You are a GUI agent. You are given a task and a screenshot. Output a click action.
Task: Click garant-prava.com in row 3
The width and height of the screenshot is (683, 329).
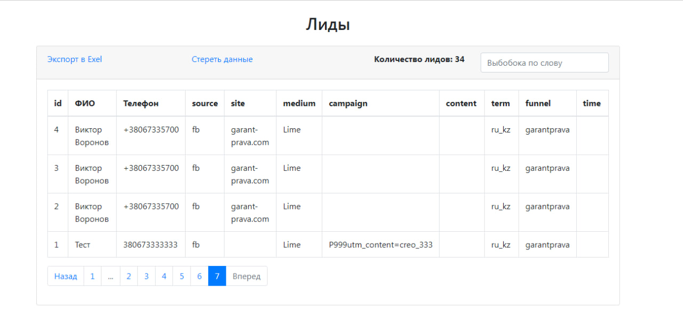pyautogui.click(x=250, y=175)
